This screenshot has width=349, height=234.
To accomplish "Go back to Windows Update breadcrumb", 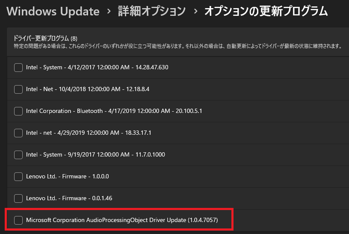I will point(53,12).
